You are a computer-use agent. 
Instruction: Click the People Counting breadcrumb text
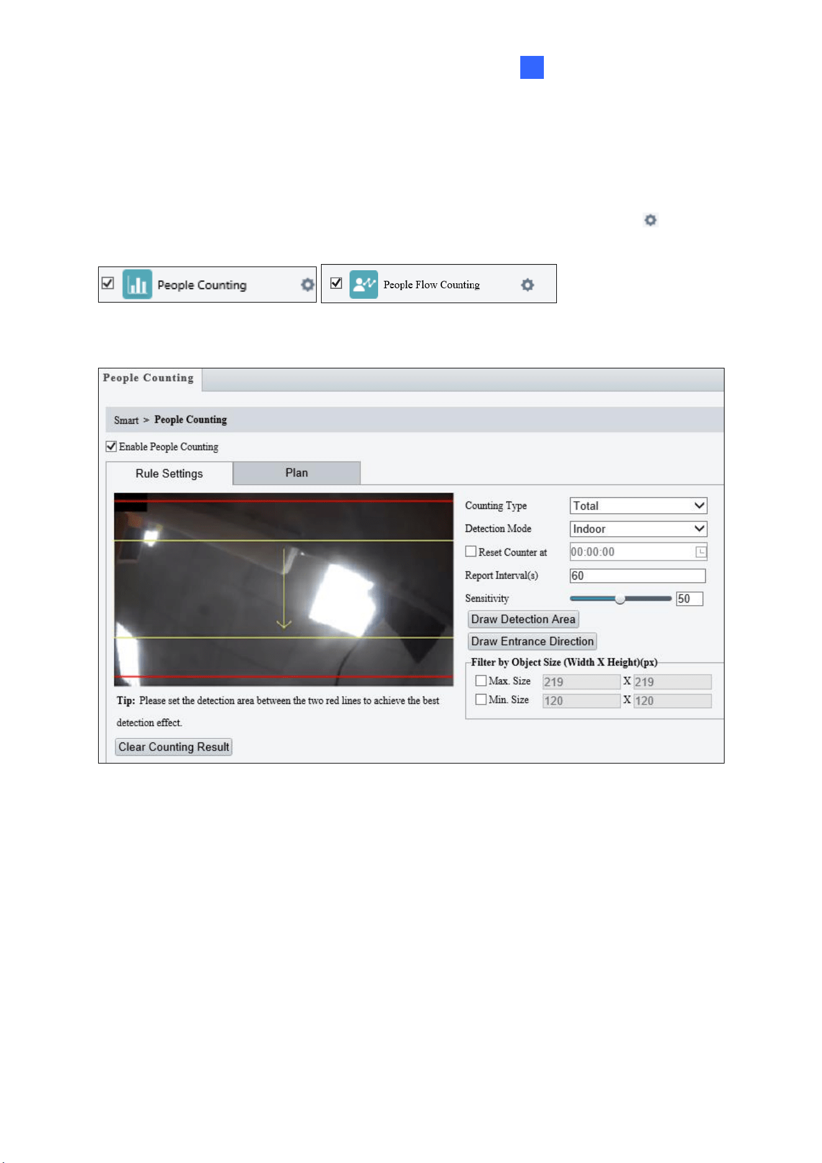pyautogui.click(x=191, y=420)
